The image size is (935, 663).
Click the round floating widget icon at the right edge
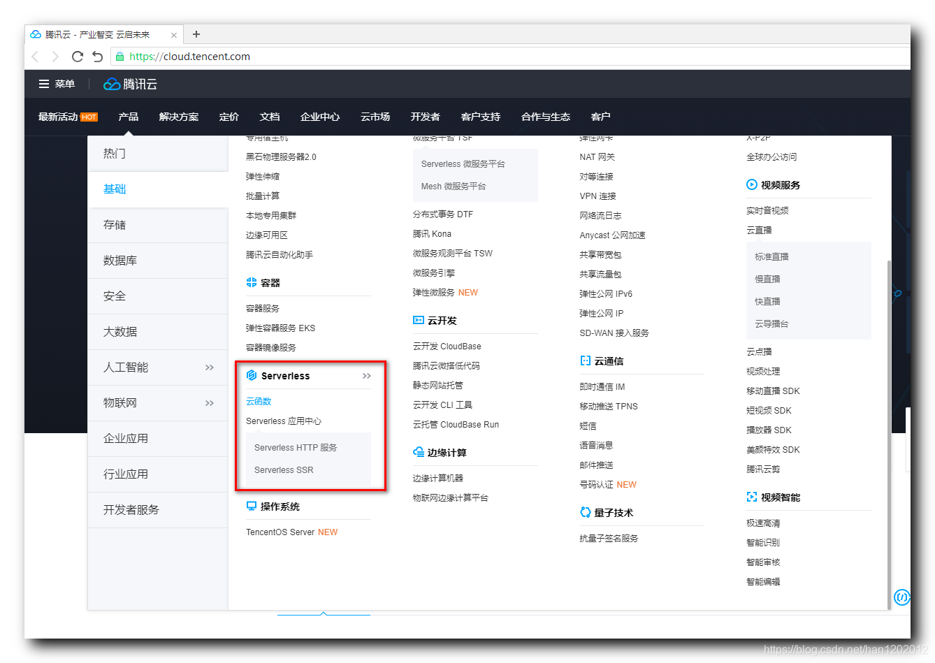[x=902, y=597]
